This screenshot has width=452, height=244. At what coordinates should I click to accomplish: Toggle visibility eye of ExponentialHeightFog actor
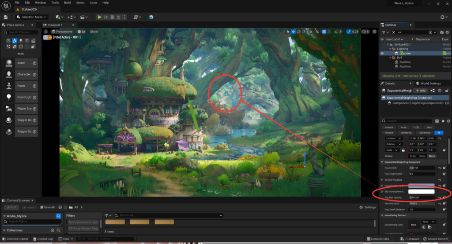[382, 53]
